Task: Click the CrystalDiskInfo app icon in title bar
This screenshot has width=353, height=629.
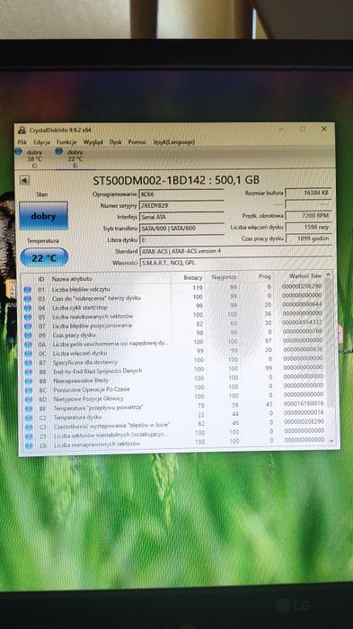Action: [22, 130]
